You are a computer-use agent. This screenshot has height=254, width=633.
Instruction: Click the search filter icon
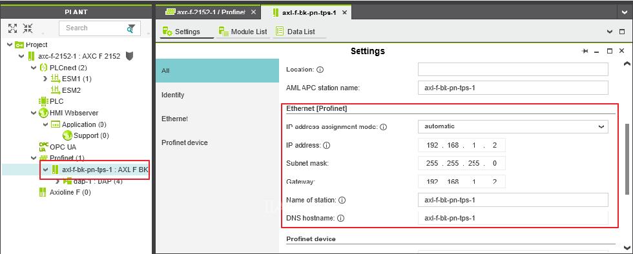130,28
